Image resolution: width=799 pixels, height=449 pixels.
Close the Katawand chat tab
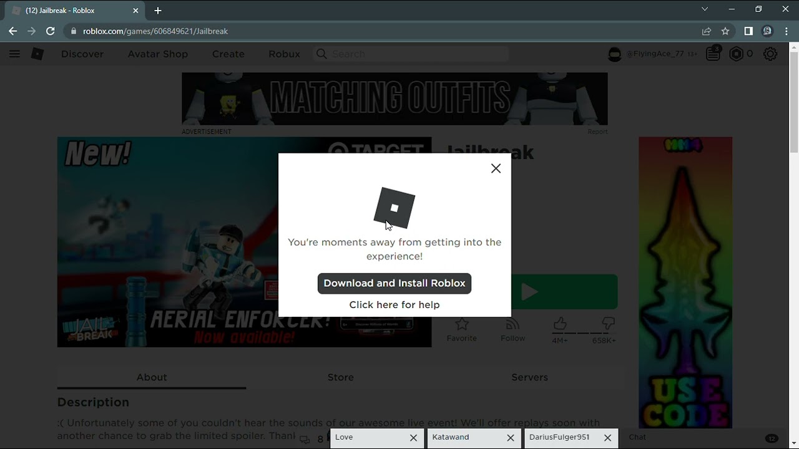[511, 438]
